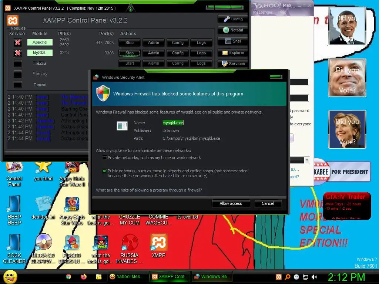Click the XAMPP icon in the system tray

tap(279, 277)
